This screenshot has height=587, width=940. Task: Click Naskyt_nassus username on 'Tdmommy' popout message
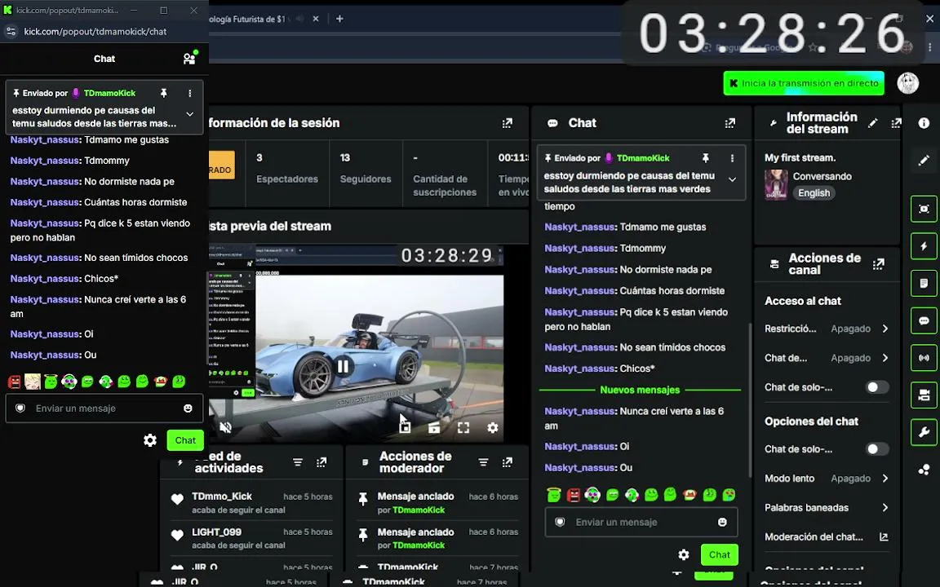tap(45, 161)
